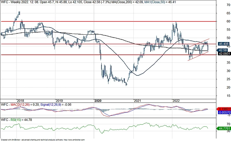231x141 pixels.
Task: Click the 70 level on the price axis
Action: (228, 5)
